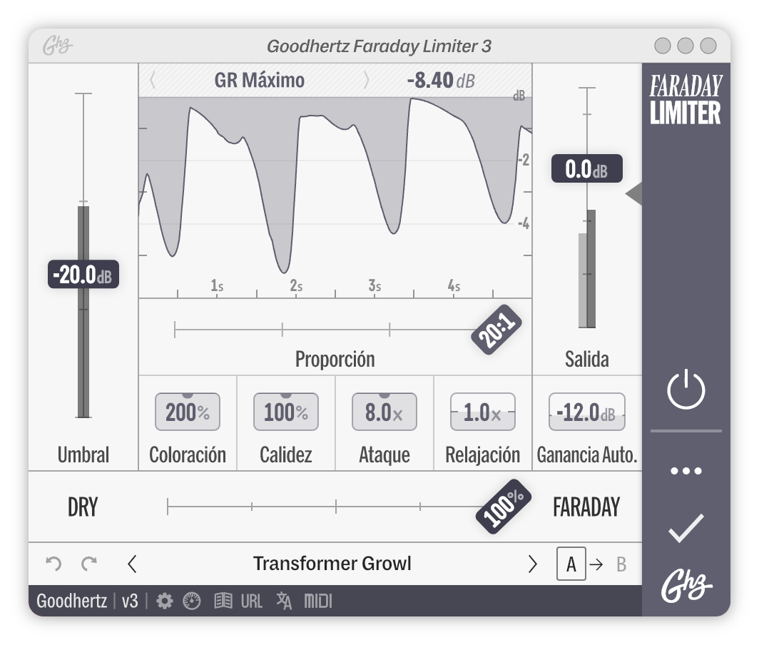Click the Ganancia Auto. -12.0 dB box
759x645 pixels.
pos(586,412)
